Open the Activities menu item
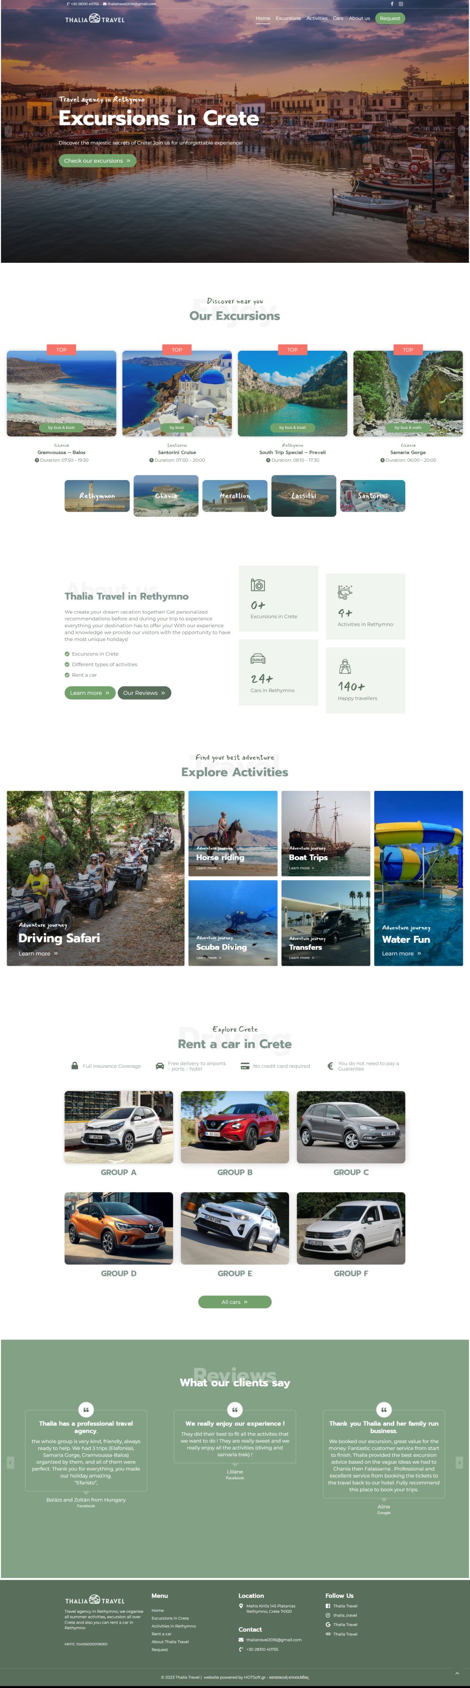The image size is (470, 1688). [317, 18]
